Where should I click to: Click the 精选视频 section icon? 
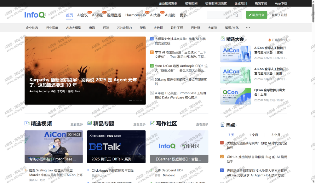point(27,123)
